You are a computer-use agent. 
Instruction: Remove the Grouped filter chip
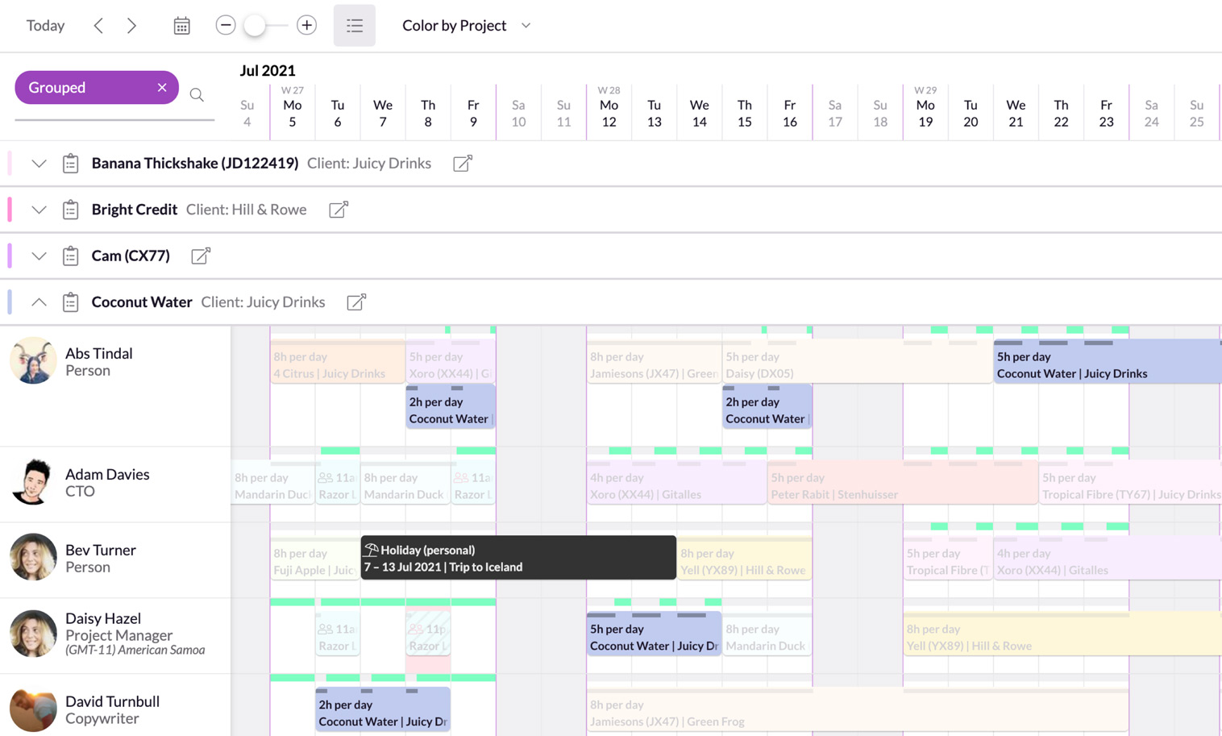point(161,87)
